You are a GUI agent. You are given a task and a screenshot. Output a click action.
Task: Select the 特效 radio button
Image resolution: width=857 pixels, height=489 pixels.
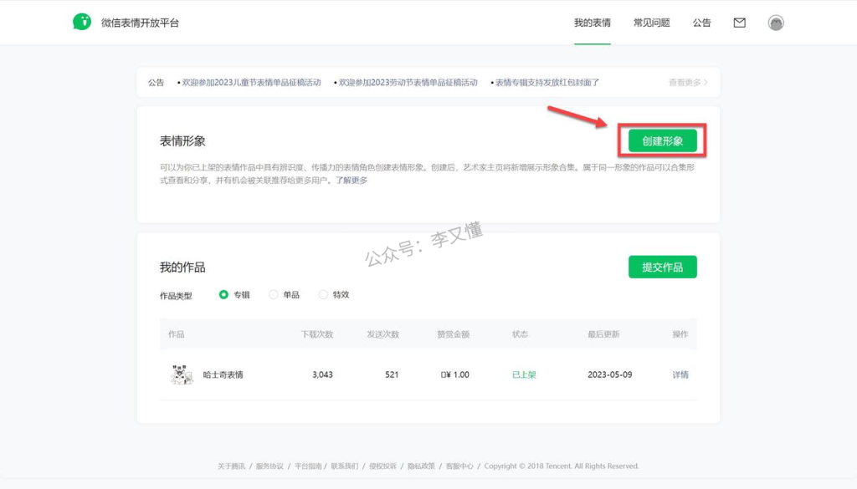coord(324,294)
